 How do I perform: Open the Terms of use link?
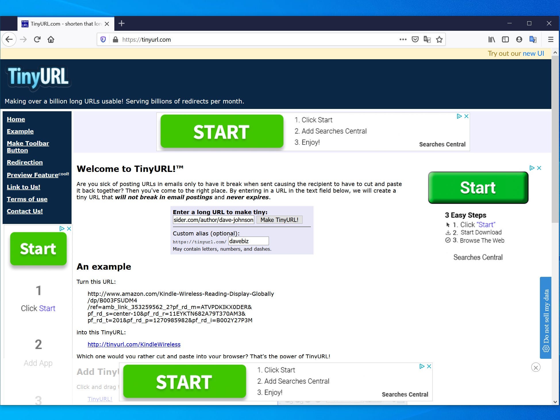click(x=27, y=199)
